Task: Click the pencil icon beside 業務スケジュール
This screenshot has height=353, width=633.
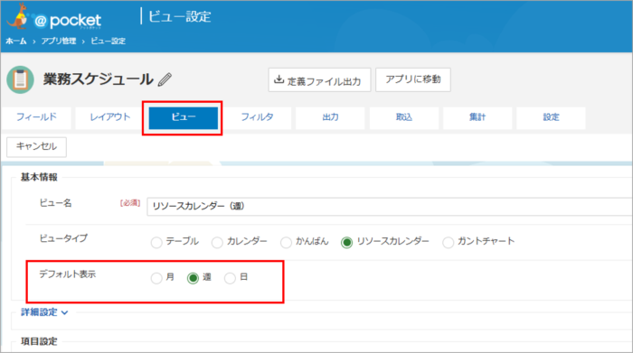Action: (165, 79)
